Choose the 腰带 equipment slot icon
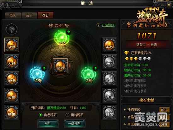This screenshot has width=173, height=130. point(12,112)
